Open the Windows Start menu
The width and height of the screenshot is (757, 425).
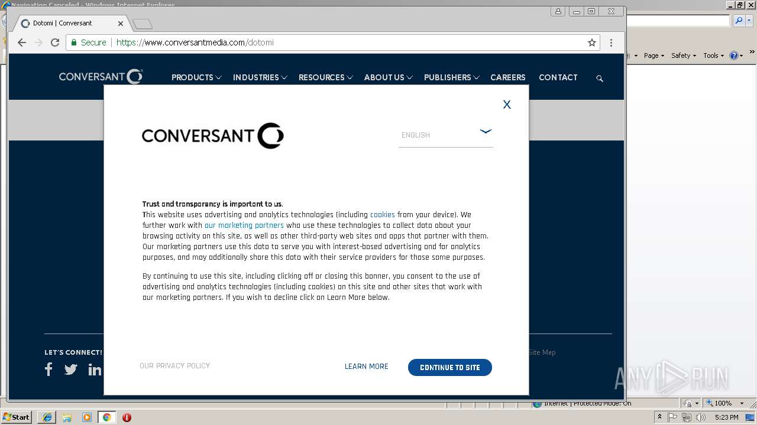(x=17, y=417)
